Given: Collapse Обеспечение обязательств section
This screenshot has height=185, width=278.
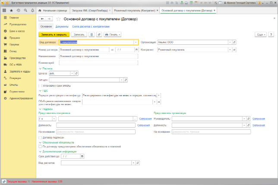Looking at the screenshot, I should 57,142.
